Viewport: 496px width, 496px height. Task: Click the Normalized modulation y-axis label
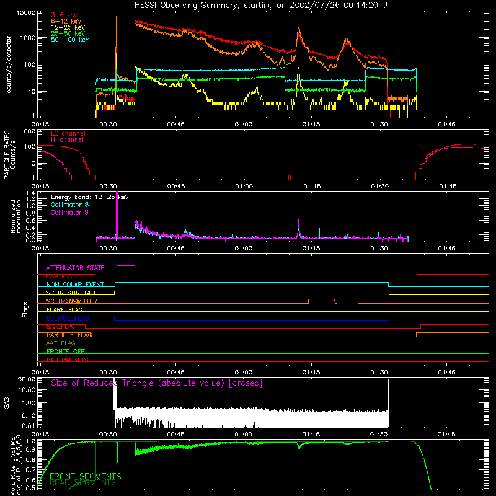pos(15,216)
